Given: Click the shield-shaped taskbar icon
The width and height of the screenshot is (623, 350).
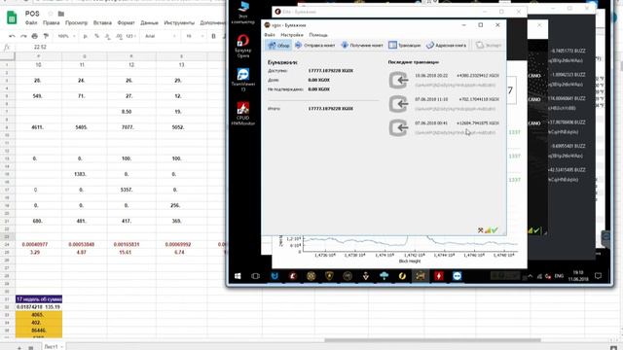Looking at the screenshot, I should click(x=329, y=276).
